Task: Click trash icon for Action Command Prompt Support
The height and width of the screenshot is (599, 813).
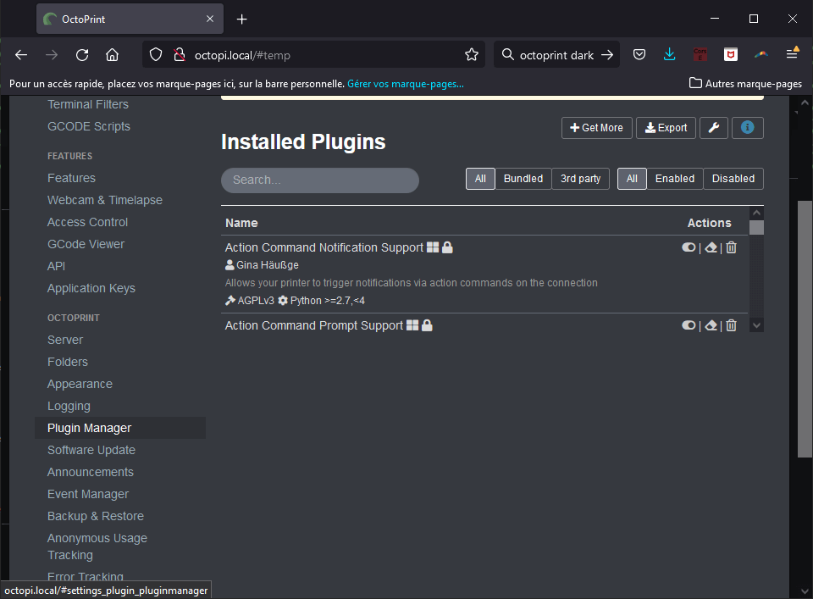Action: (731, 325)
